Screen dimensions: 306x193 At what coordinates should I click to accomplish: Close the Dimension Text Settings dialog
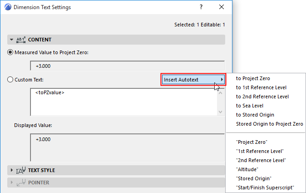click(222, 7)
